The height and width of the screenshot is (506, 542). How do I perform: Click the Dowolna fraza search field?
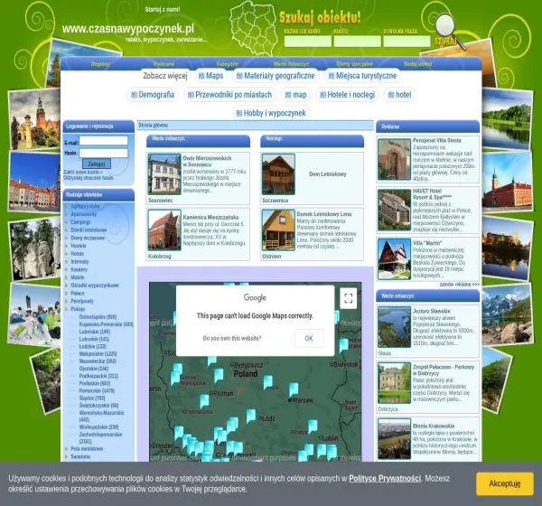click(x=406, y=42)
